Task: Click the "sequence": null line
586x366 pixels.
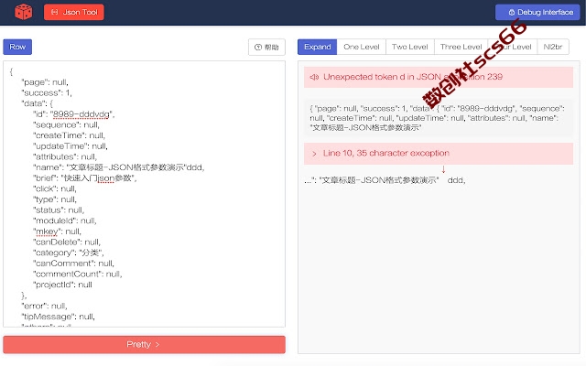Action: click(x=66, y=124)
